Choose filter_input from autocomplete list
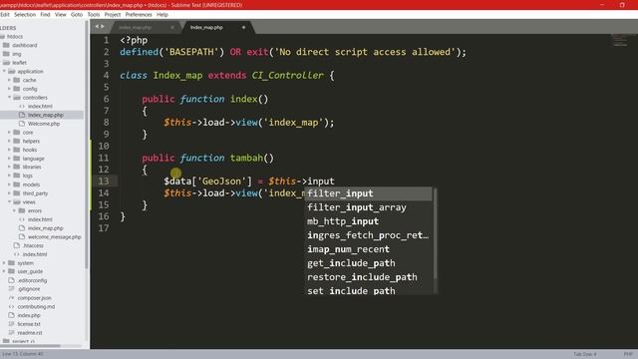 click(x=368, y=193)
